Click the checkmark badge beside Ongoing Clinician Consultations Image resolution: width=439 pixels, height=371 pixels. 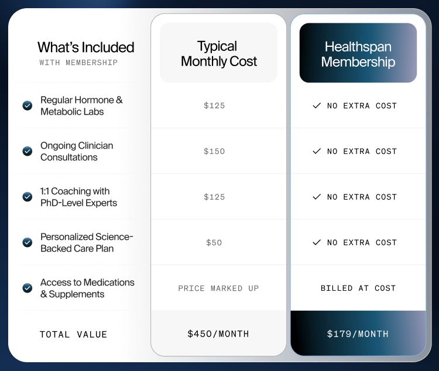[28, 152]
